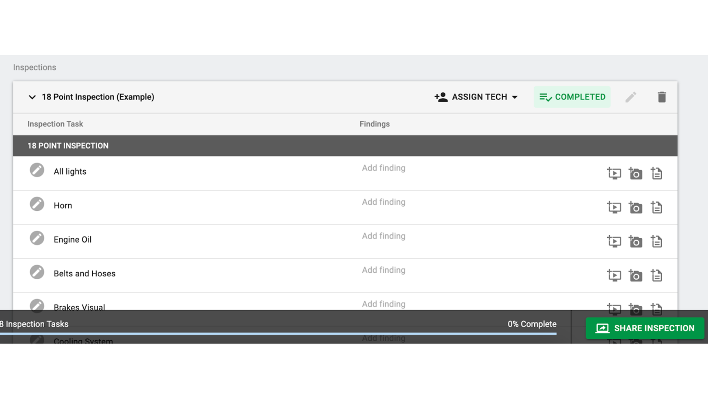The height and width of the screenshot is (398, 708).
Task: Add video to All lights task
Action: 614,173
